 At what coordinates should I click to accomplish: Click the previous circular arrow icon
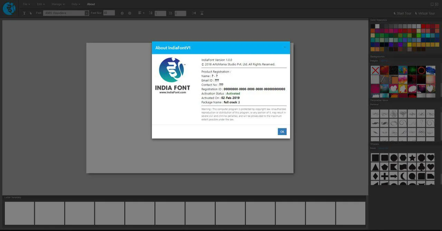[x=122, y=13]
